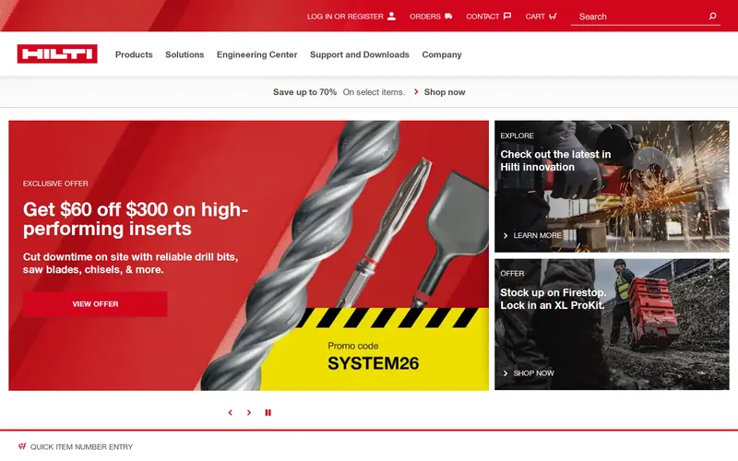The width and height of the screenshot is (738, 461).
Task: Open the Solutions menu
Action: (x=184, y=54)
